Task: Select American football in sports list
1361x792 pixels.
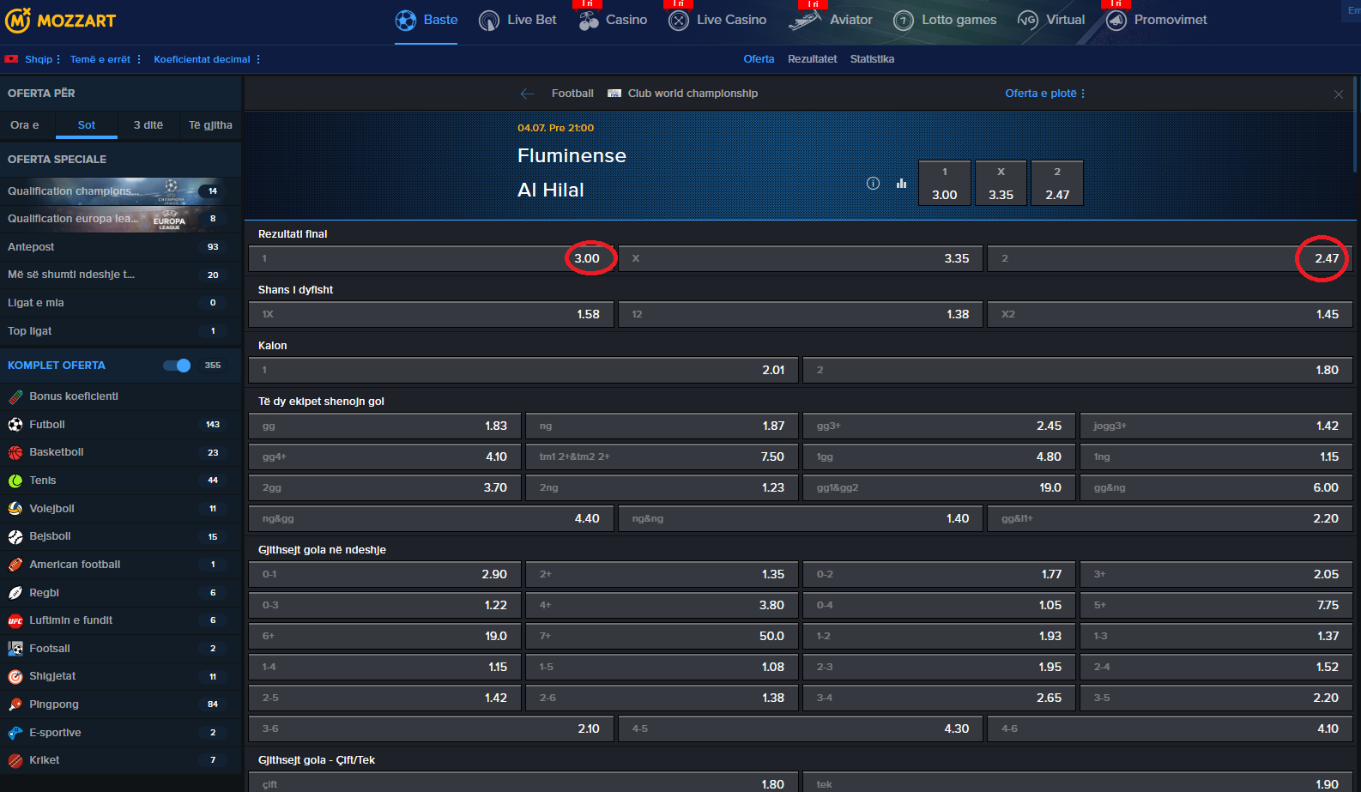Action: (x=120, y=565)
